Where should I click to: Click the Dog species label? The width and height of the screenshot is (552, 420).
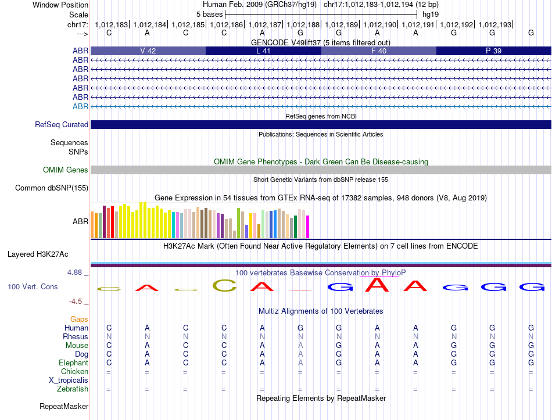81,354
